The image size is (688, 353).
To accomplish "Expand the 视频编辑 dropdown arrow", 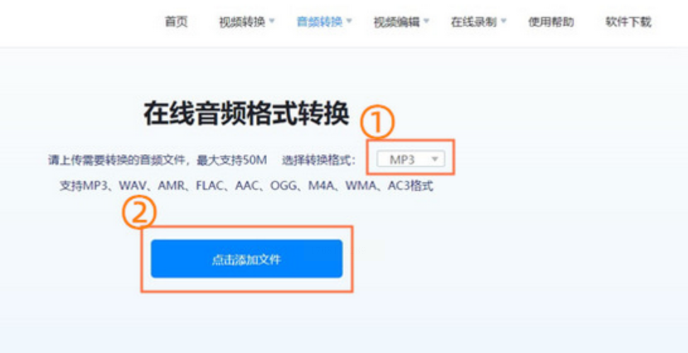I will tap(427, 21).
